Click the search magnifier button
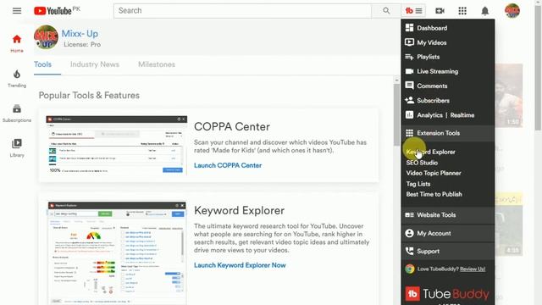 point(386,11)
